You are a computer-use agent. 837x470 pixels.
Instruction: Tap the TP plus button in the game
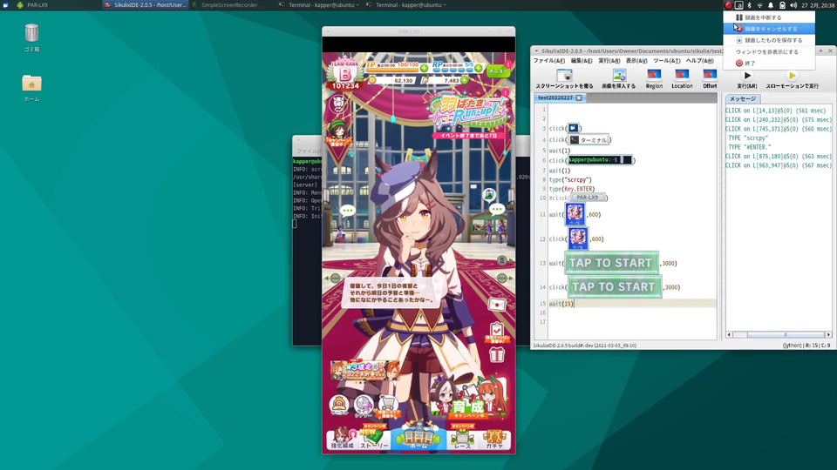pyautogui.click(x=424, y=68)
